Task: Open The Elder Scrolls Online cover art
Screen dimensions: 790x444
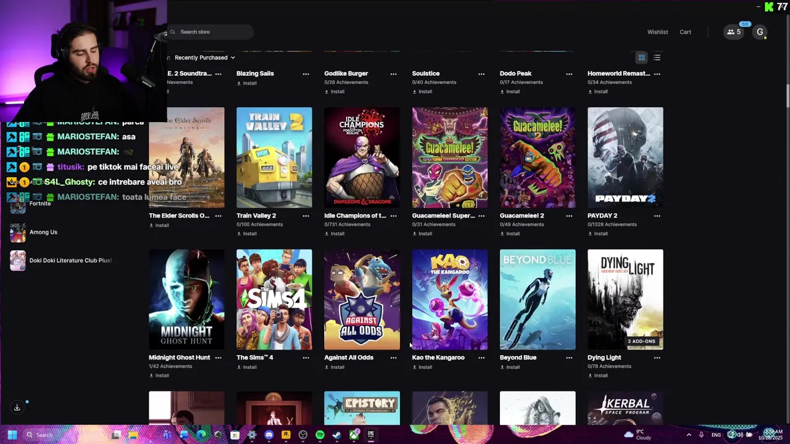Action: click(x=186, y=158)
